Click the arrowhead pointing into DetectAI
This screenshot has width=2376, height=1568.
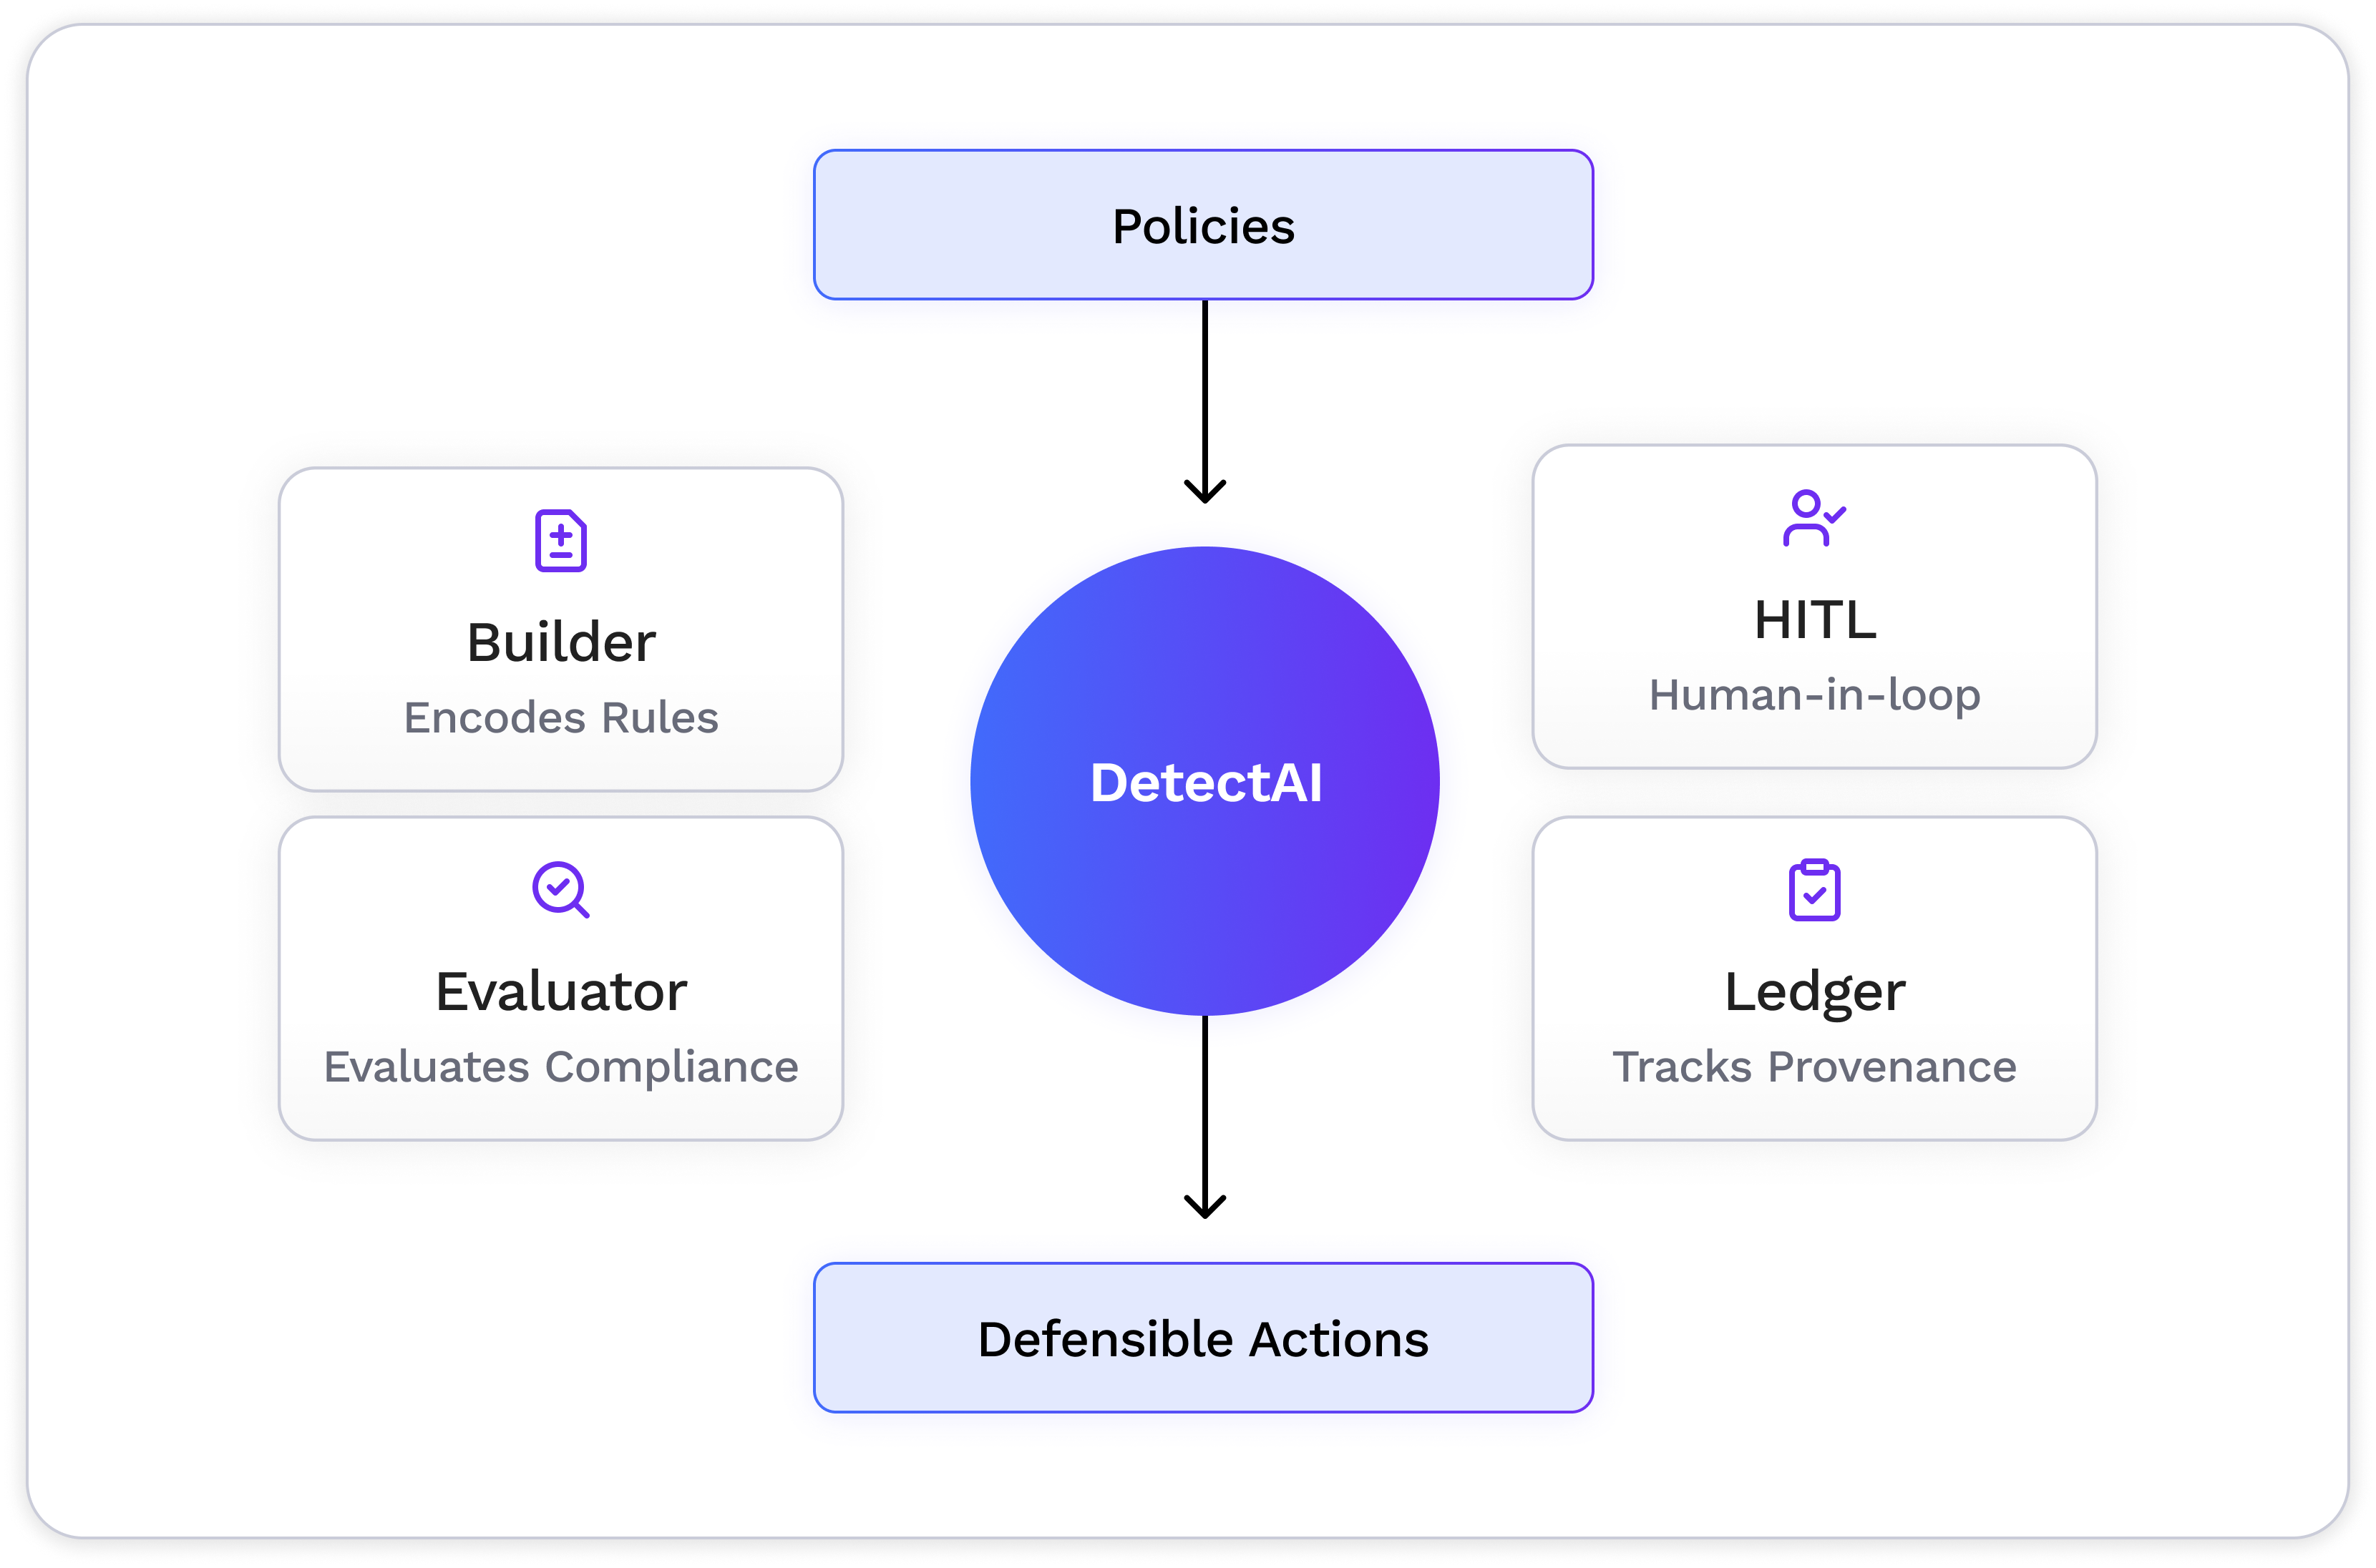[x=1204, y=491]
